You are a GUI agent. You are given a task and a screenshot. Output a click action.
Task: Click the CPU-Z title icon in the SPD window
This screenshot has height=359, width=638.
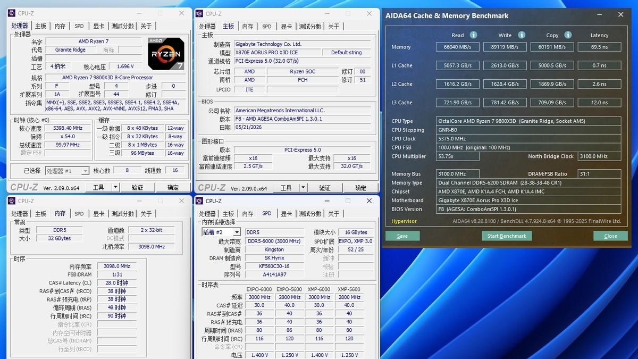click(x=200, y=201)
